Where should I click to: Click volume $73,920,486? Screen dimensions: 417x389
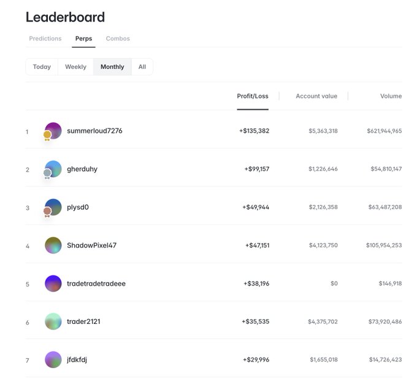(385, 322)
